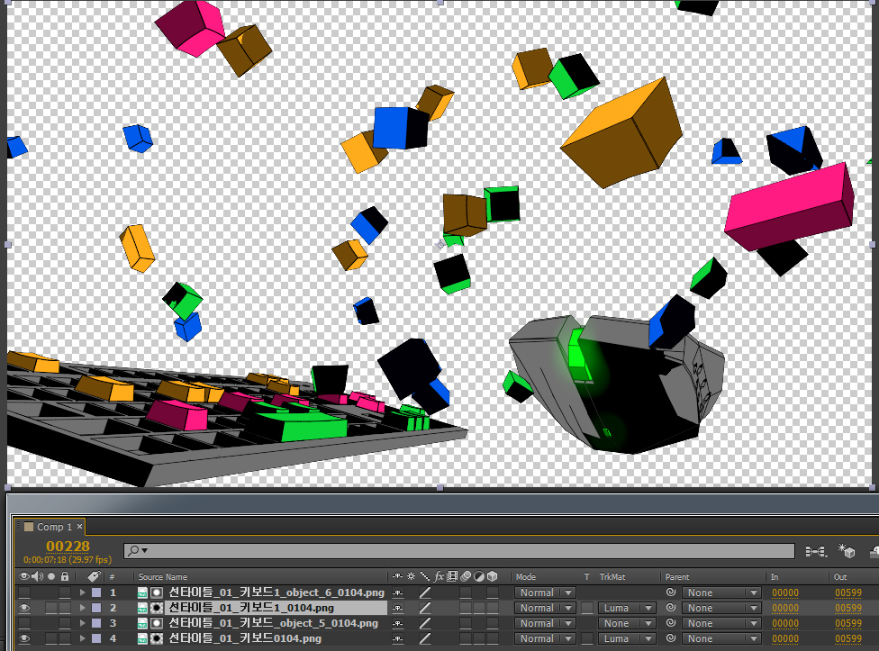Hide layer 2 using its eye icon
Image resolution: width=879 pixels, height=651 pixels.
(x=24, y=608)
